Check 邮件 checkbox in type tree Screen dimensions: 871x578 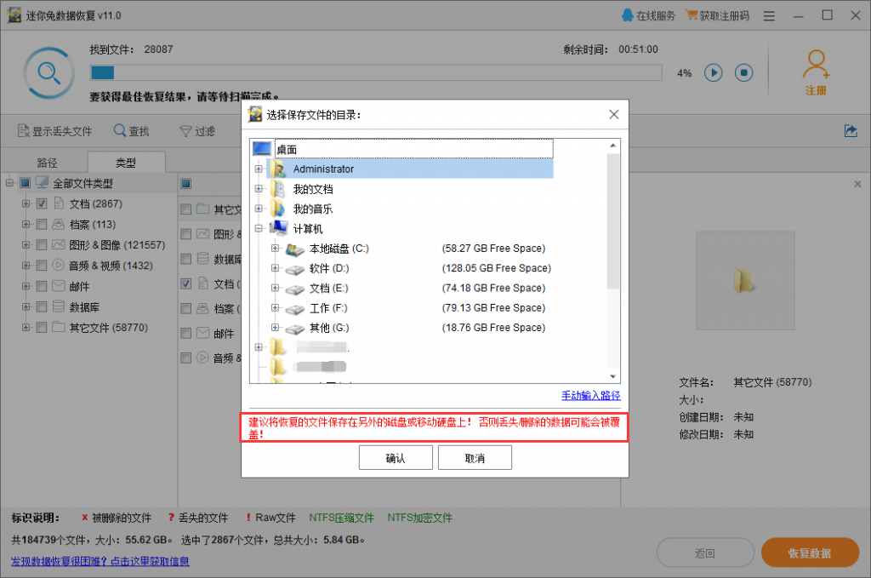(42, 286)
